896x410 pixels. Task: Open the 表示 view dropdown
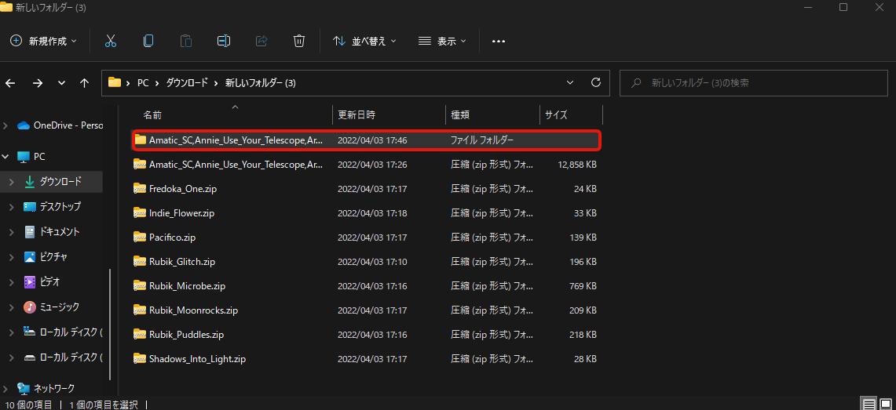tap(442, 41)
